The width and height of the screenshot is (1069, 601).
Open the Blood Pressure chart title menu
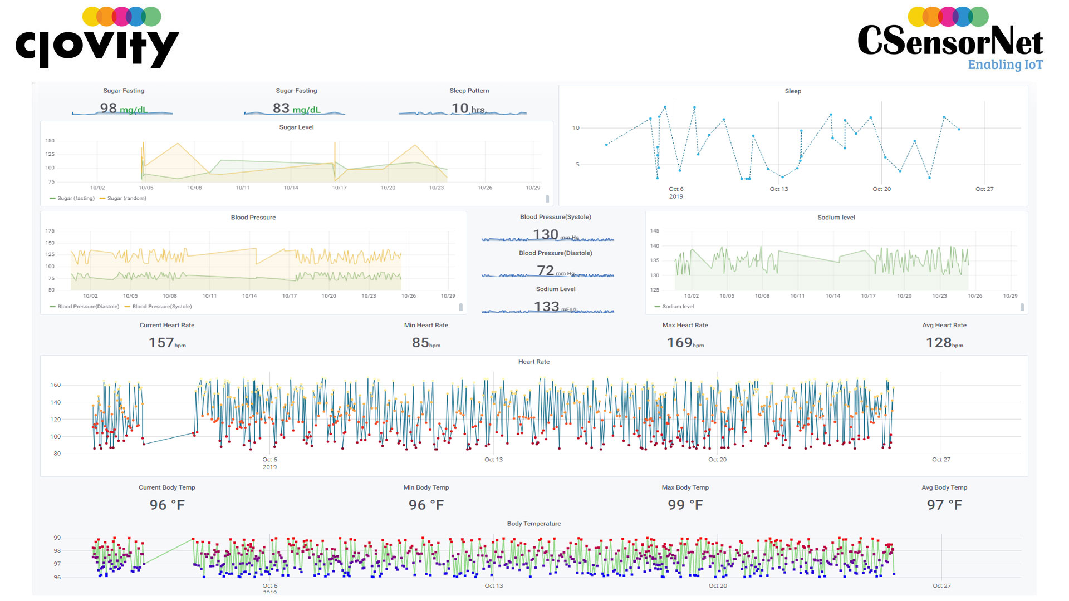pyautogui.click(x=253, y=218)
